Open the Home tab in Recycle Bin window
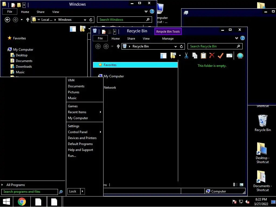Image resolution: width=276 pixels, height=207 pixels. (115, 39)
